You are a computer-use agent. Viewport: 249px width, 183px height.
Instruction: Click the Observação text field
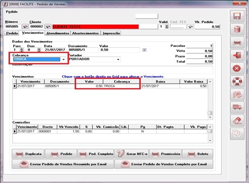coord(113,70)
